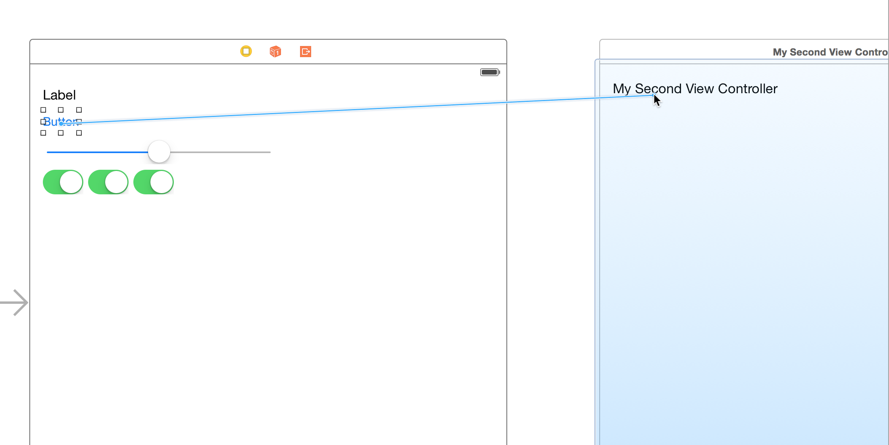Click the storyboard entry point arrow
889x445 pixels.
14,303
